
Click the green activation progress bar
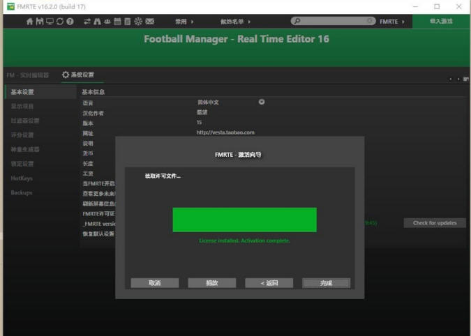tap(244, 220)
